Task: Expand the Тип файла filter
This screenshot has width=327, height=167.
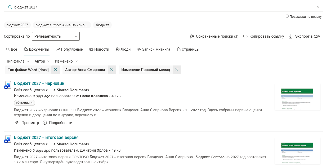Action: tap(18, 61)
